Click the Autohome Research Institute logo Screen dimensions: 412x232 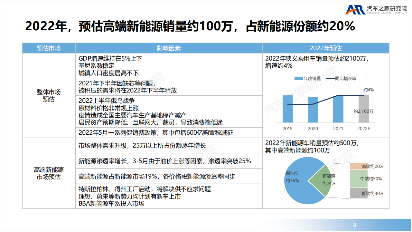coord(376,10)
